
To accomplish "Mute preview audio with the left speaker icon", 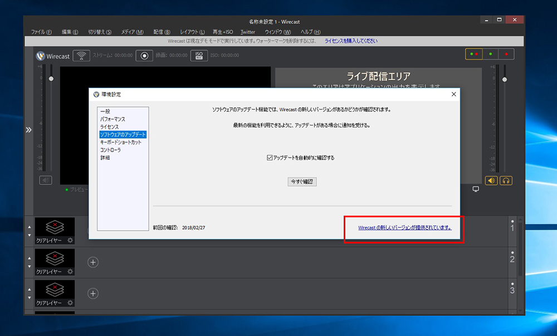I will tap(46, 180).
